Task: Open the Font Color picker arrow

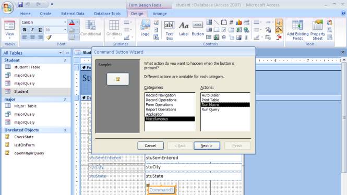Action: pos(77,22)
